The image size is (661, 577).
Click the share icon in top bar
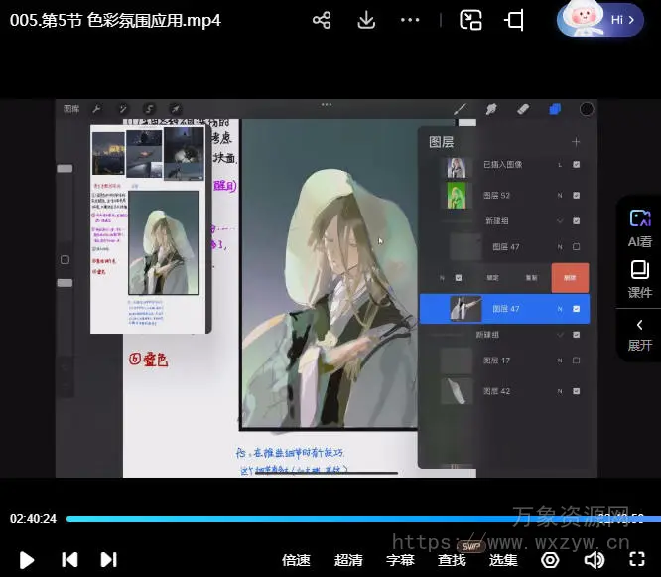[321, 20]
